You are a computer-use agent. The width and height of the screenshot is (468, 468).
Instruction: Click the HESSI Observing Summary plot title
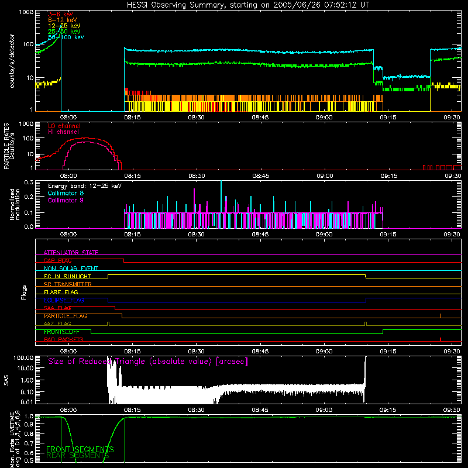[247, 5]
